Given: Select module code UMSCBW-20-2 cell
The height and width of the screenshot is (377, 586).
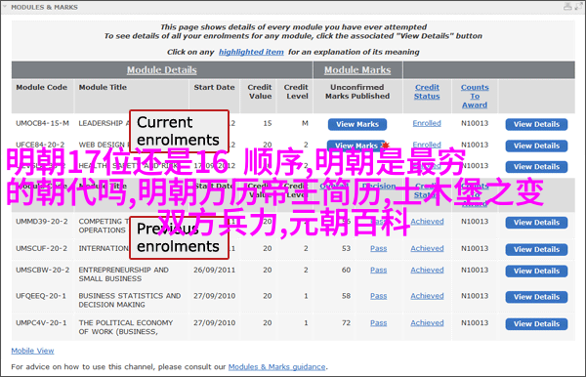Looking at the screenshot, I should click(43, 270).
